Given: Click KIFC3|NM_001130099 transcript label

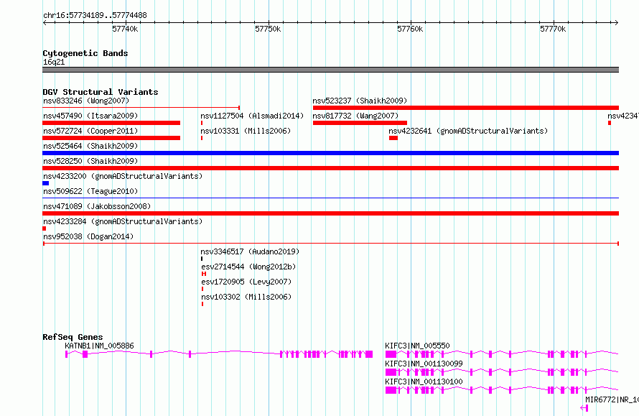Looking at the screenshot, I should click(x=424, y=364).
